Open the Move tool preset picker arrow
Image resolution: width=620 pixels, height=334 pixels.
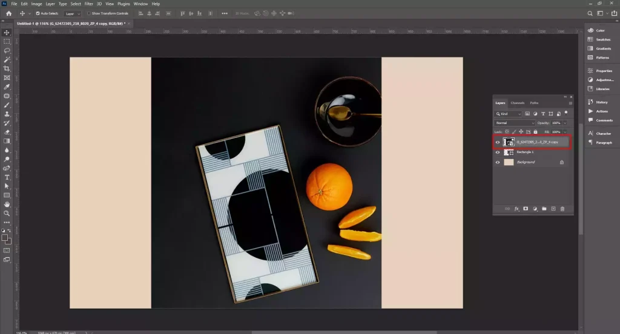pos(29,13)
